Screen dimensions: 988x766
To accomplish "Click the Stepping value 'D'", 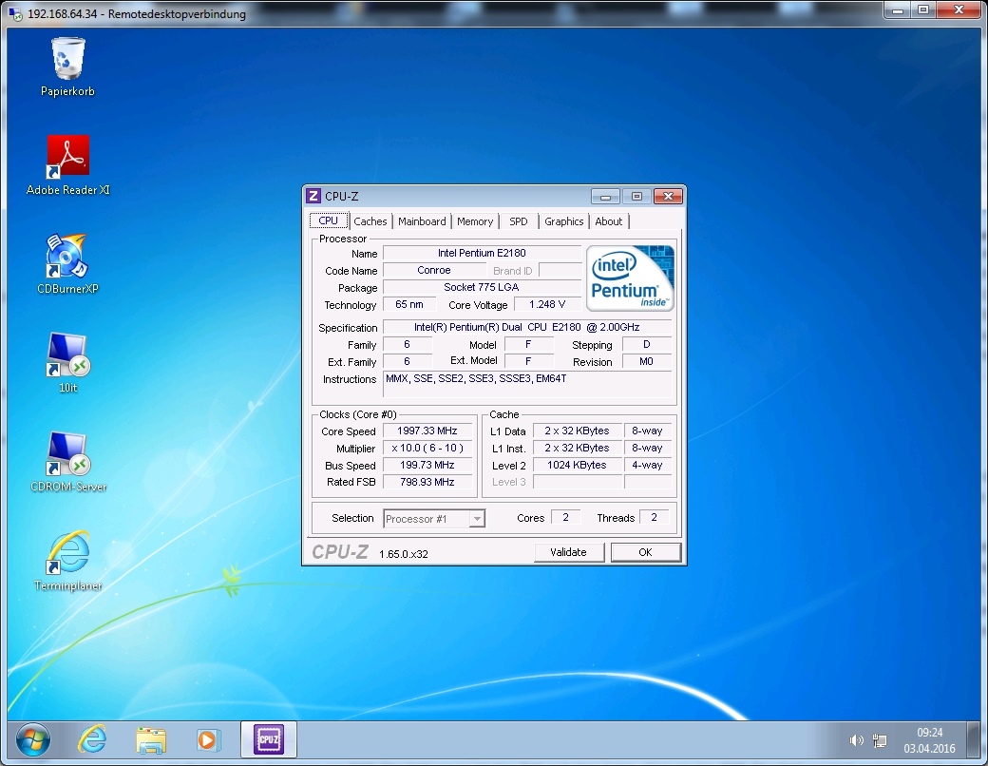I will [647, 344].
